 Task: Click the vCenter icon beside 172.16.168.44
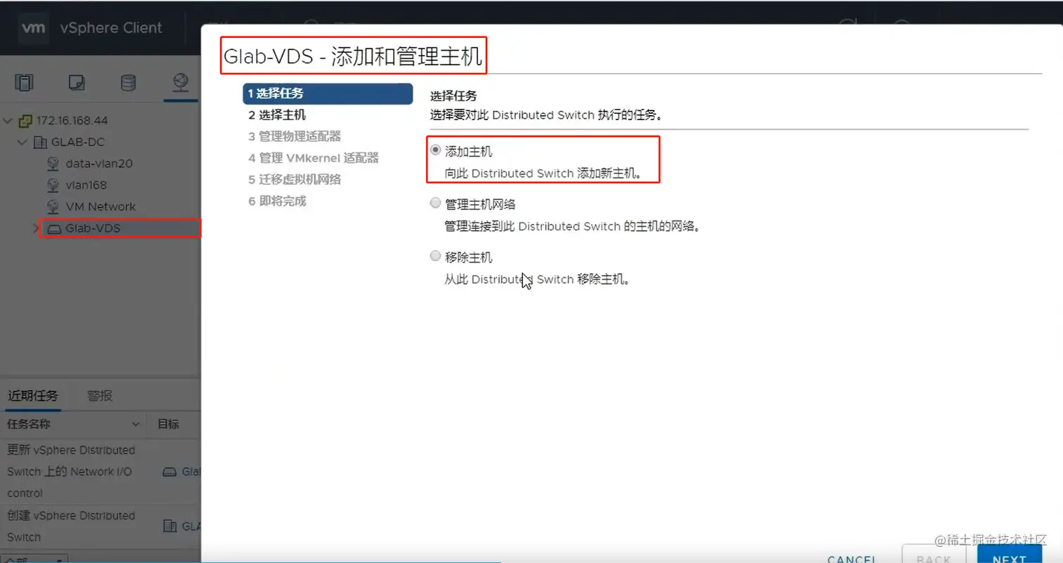pos(27,120)
